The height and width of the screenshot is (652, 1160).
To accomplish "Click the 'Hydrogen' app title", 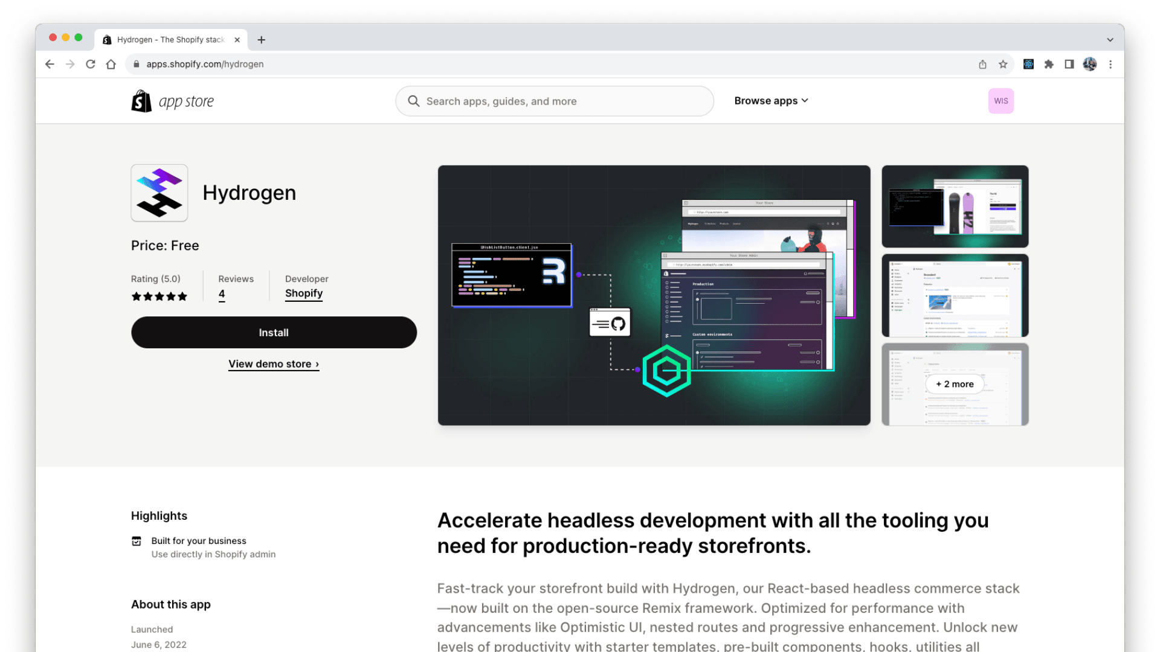I will [x=250, y=193].
